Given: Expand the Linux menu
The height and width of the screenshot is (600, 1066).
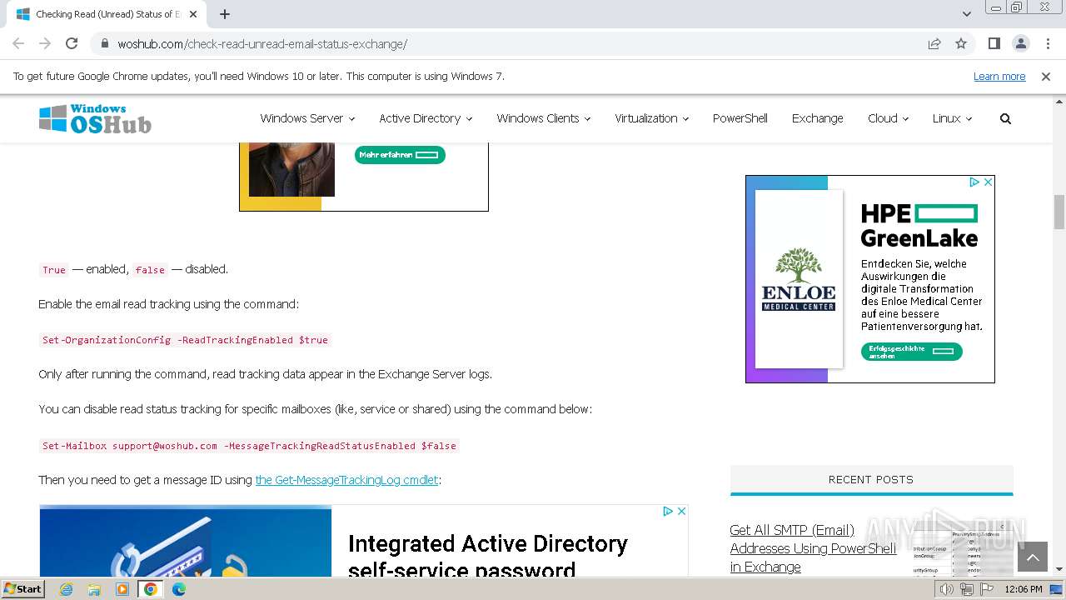Looking at the screenshot, I should coord(952,118).
